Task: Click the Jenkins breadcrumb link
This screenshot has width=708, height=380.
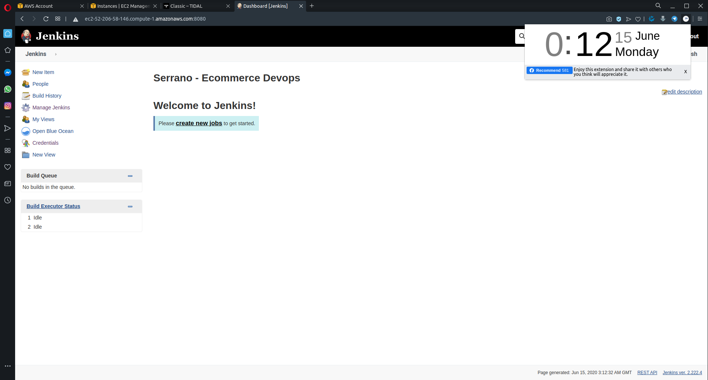Action: pos(36,54)
